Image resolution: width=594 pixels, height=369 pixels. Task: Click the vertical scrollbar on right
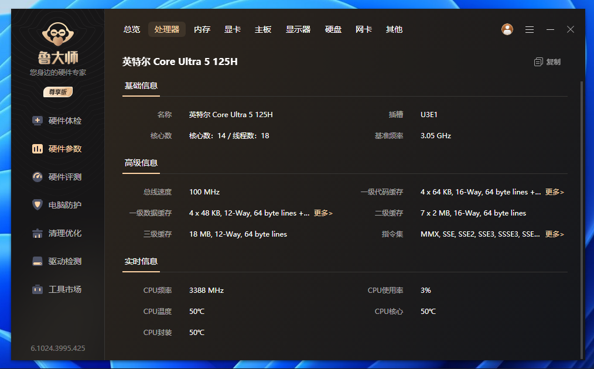point(582,220)
